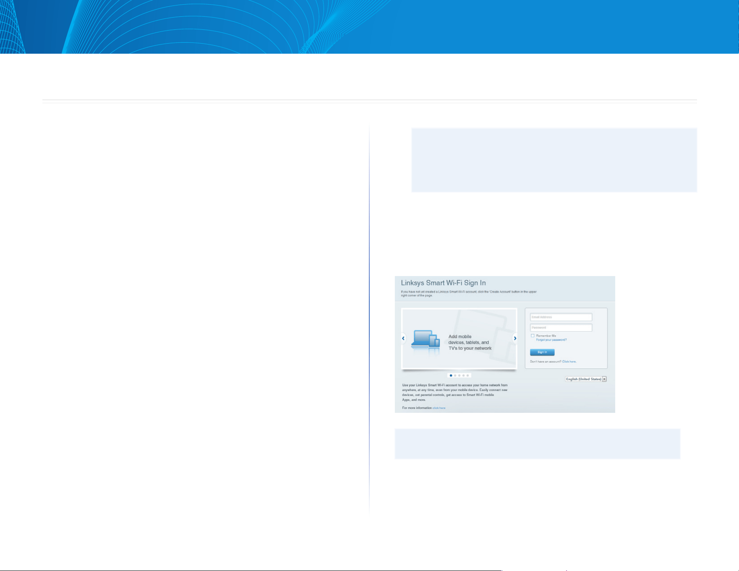
Task: Click the Don't have an account? text
Action: pos(546,362)
